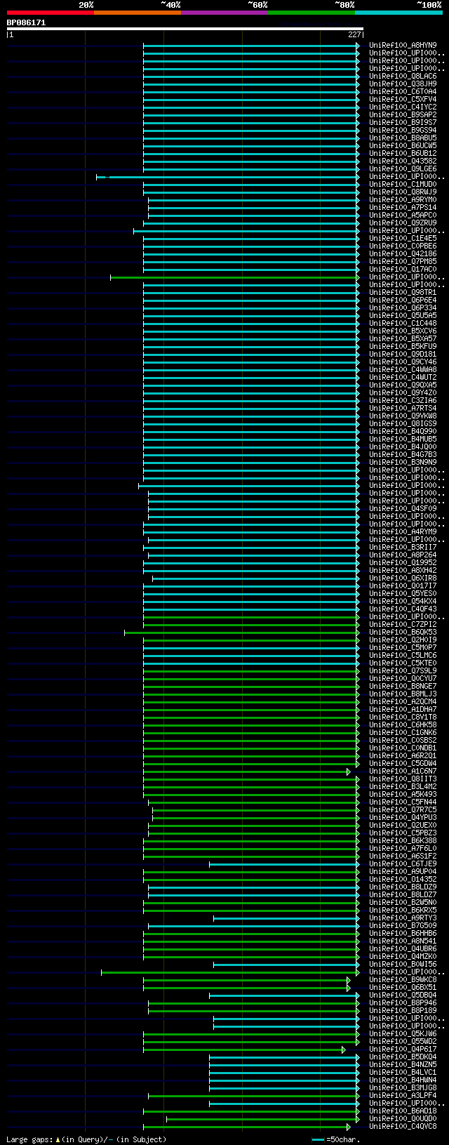Open hit UniRef100_B9SAP2

coord(403,114)
